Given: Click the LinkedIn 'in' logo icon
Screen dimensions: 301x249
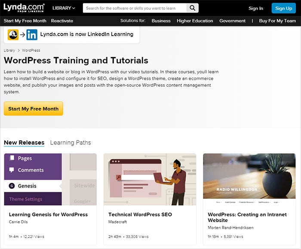Looking at the screenshot, I should click(32, 35).
